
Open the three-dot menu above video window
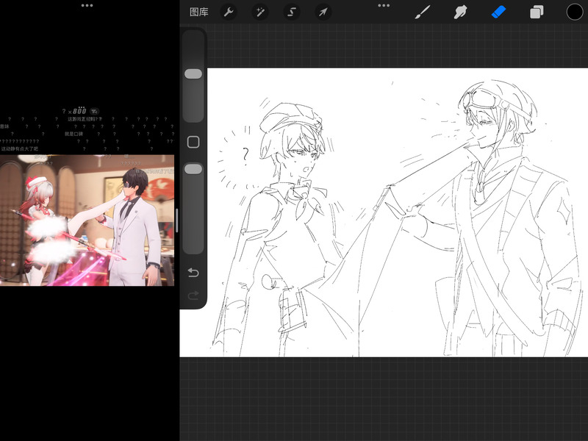[x=87, y=6]
